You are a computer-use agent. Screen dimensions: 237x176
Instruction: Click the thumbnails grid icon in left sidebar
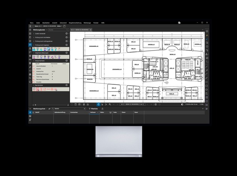pyautogui.click(x=30, y=34)
